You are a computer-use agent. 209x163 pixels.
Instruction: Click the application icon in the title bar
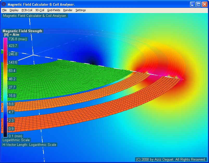tap(4, 4)
